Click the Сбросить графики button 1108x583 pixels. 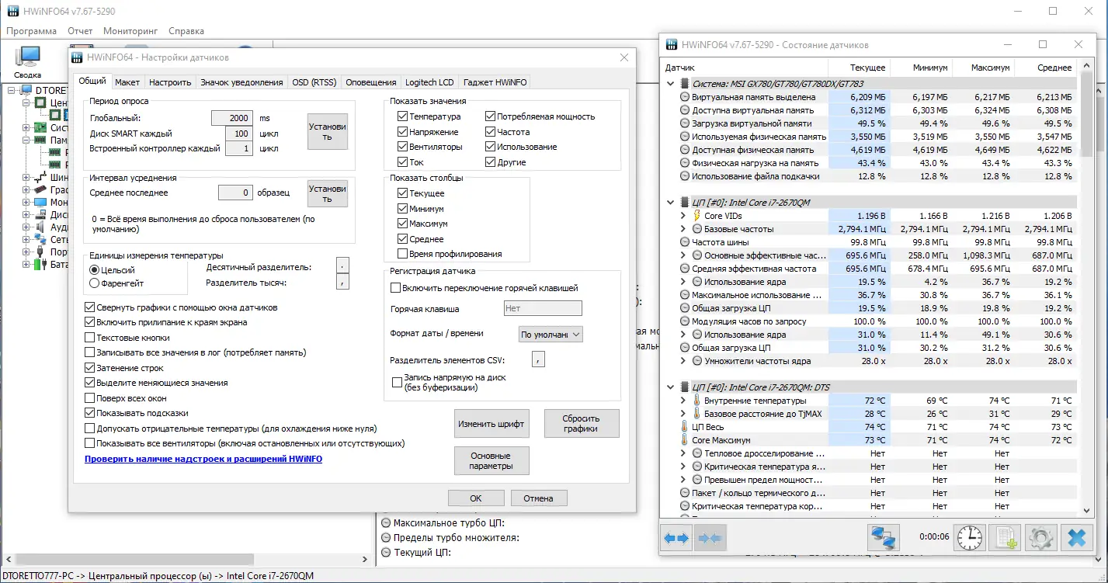click(582, 424)
